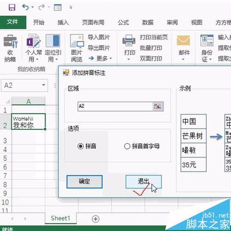Viewport: 231px width, 231px height.
Task: Open the 页面布局 tab
Action: (x=93, y=23)
